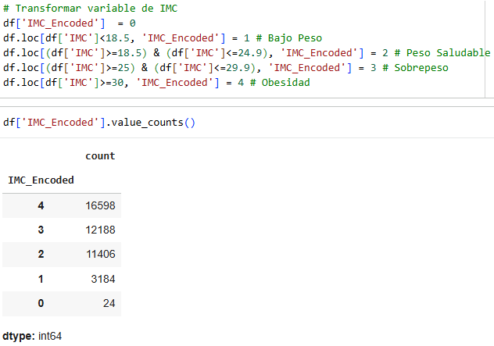Image resolution: width=494 pixels, height=346 pixels.
Task: Select the row with index 3
Action: [62, 230]
